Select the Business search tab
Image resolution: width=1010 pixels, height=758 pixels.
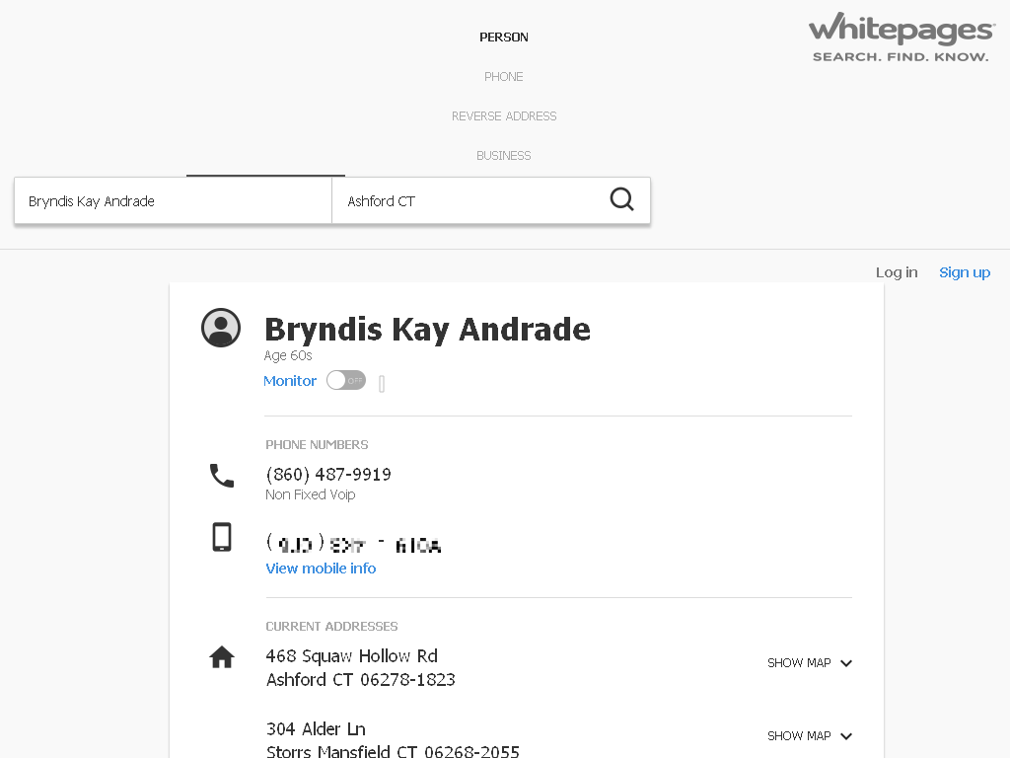pos(504,155)
